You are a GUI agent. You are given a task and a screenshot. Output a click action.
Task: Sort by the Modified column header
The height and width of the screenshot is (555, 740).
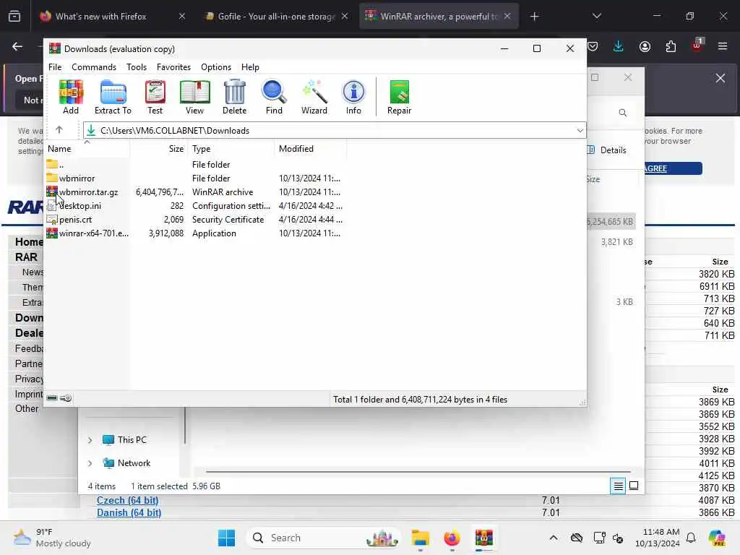tap(310, 149)
